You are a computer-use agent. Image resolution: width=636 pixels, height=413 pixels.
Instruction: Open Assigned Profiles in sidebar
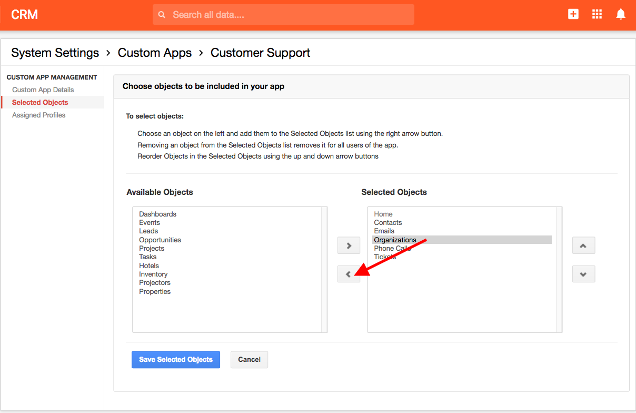[39, 115]
